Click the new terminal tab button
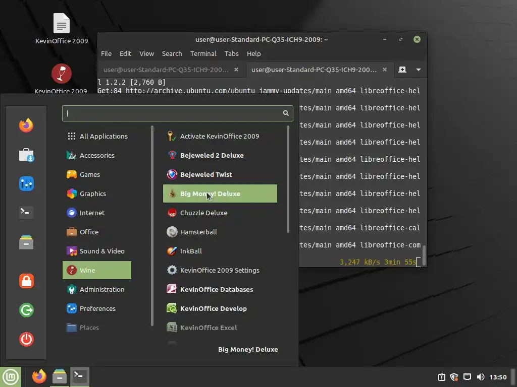The image size is (517, 387). (402, 70)
